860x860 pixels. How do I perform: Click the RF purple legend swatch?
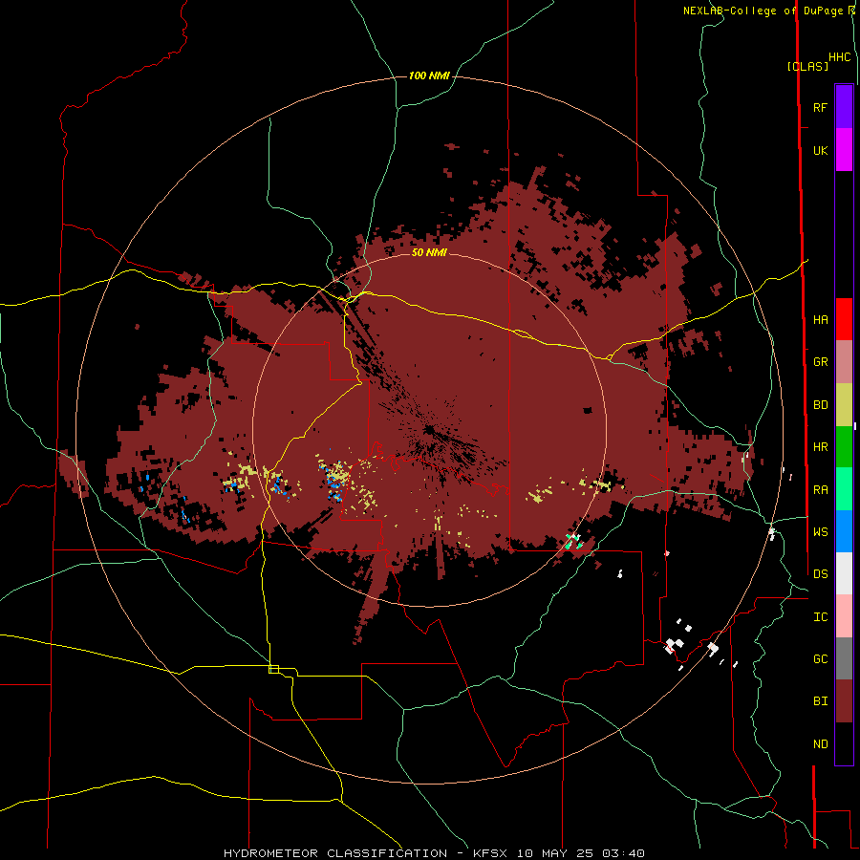[844, 107]
